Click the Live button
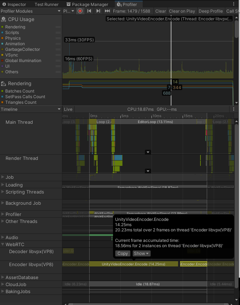 (x=68, y=109)
